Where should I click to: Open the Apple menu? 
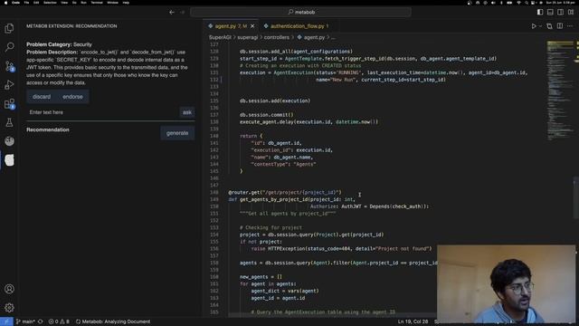click(5, 3)
